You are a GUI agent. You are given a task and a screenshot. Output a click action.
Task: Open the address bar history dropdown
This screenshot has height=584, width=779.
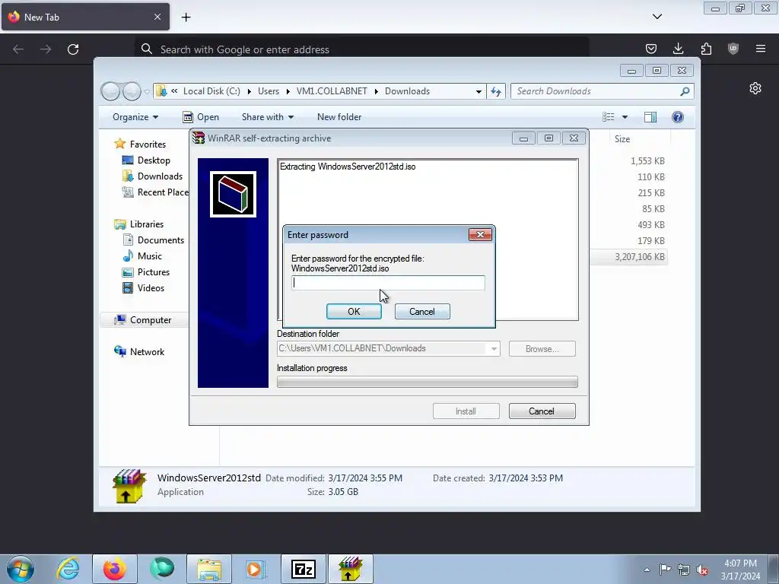point(479,91)
